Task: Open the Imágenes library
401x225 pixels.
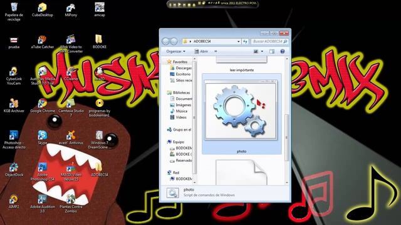Action: tap(180, 105)
